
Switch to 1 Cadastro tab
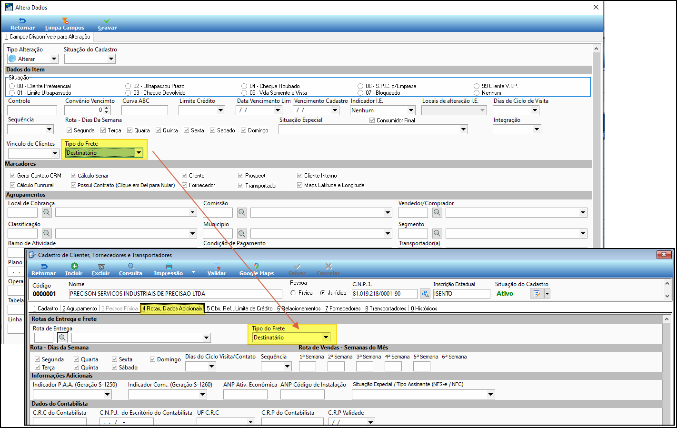point(46,309)
